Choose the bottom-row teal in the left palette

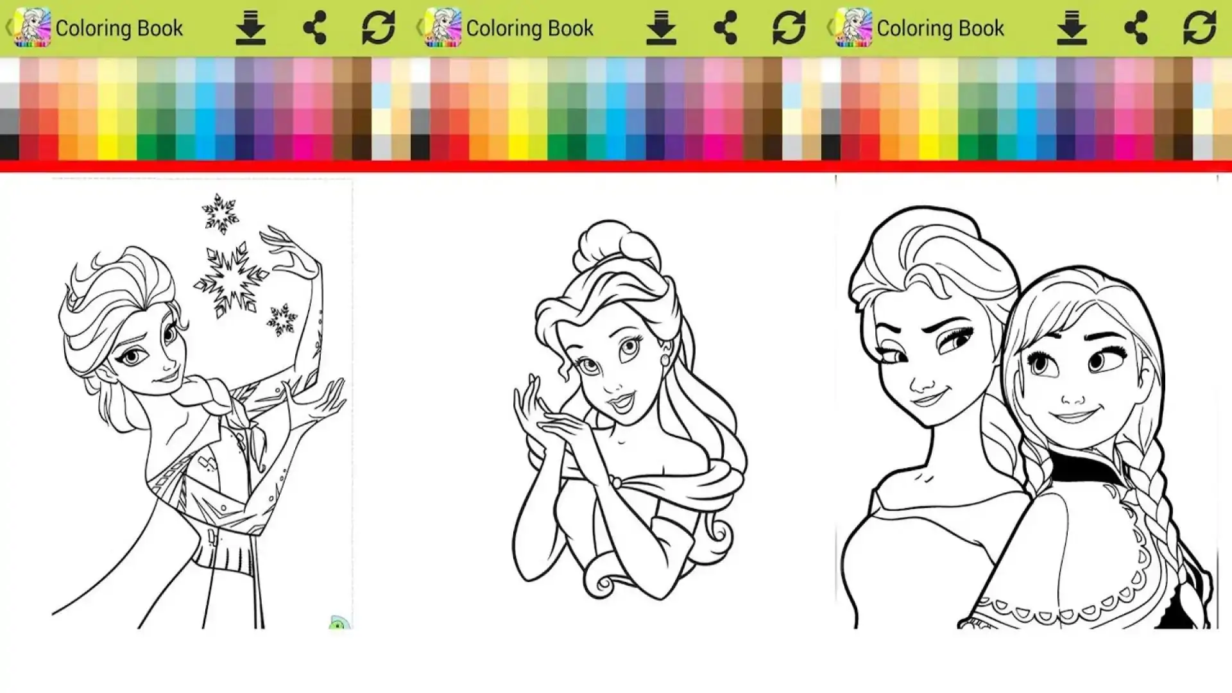(x=185, y=147)
